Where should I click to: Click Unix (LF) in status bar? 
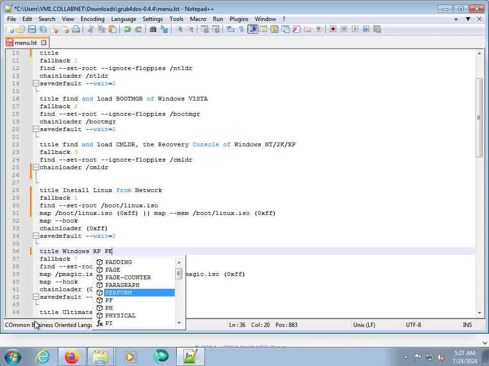[364, 325]
